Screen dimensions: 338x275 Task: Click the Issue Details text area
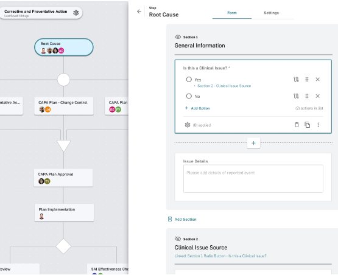point(253,179)
